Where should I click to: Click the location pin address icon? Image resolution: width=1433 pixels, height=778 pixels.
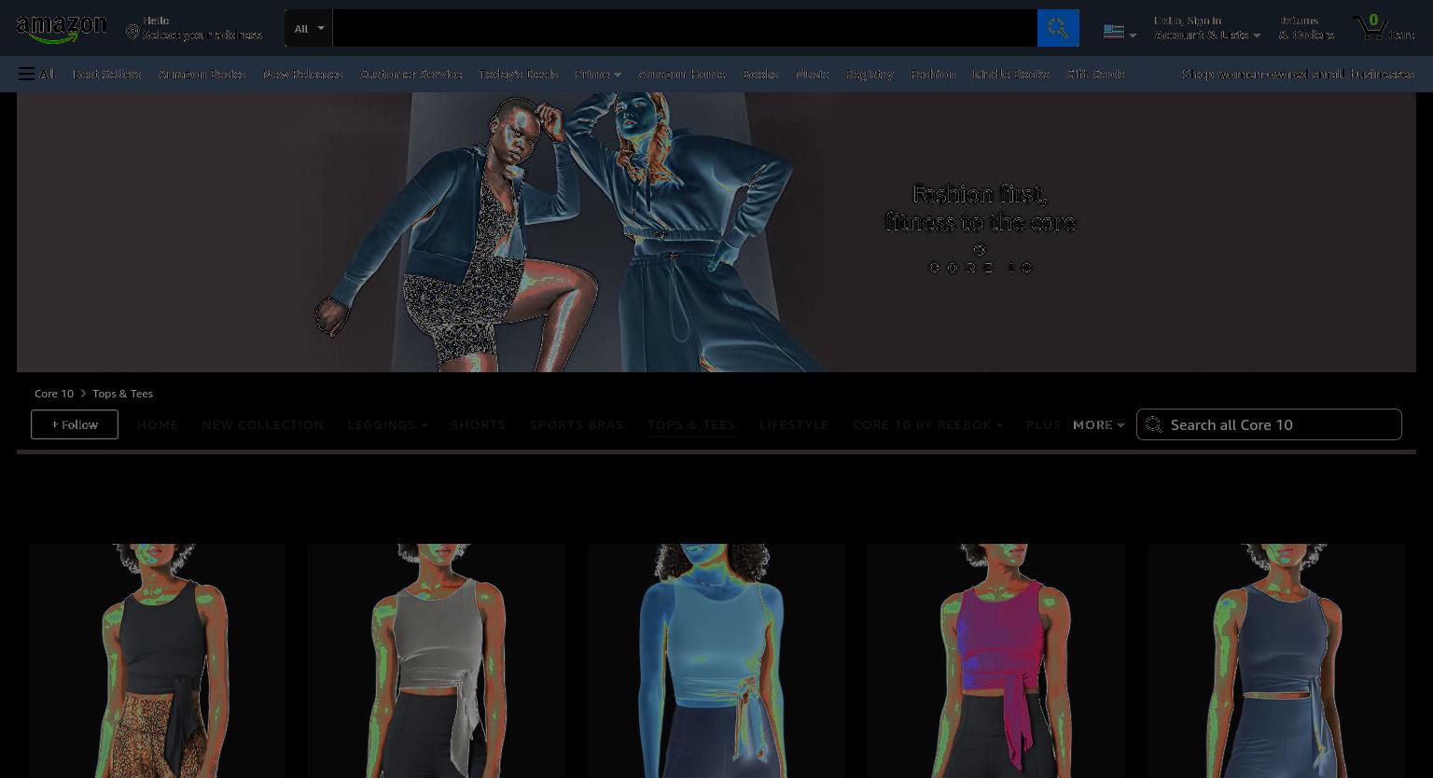click(132, 33)
